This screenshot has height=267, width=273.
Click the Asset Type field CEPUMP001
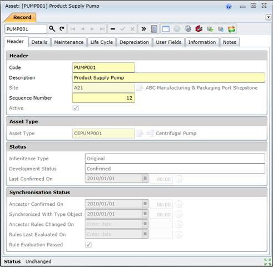click(103, 133)
